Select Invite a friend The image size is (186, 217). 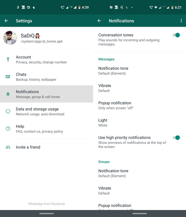[46, 147]
